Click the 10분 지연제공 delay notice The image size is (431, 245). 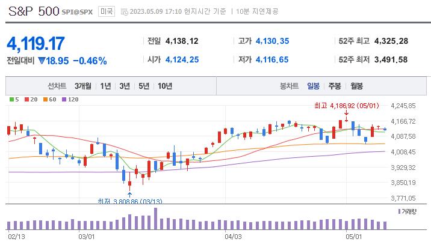257,11
